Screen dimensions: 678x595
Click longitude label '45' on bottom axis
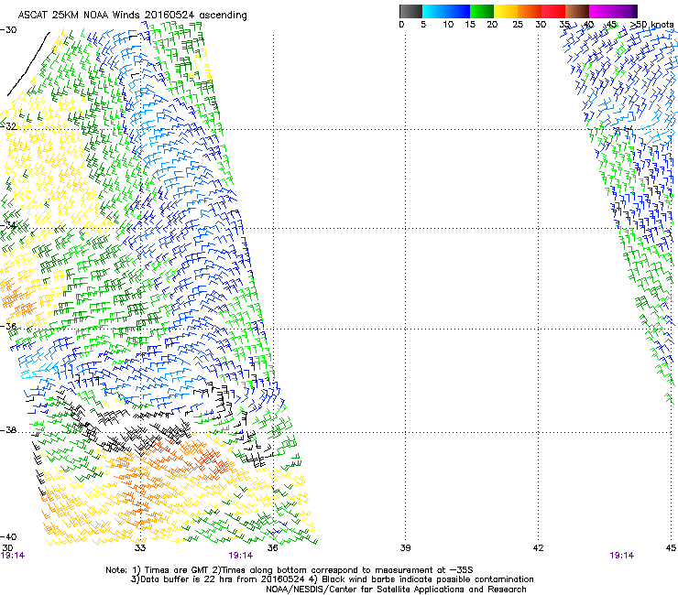(671, 548)
